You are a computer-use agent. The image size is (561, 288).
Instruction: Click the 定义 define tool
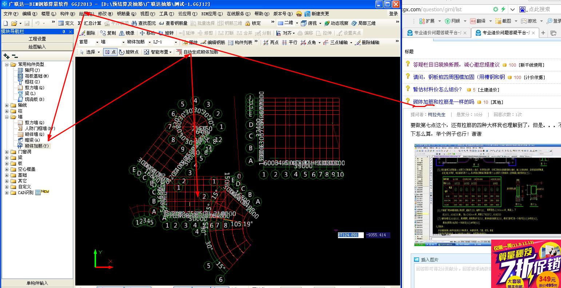tap(66, 23)
